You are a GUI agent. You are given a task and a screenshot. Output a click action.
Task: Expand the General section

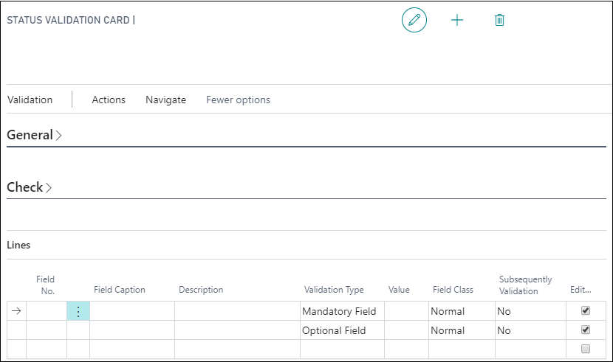[34, 135]
